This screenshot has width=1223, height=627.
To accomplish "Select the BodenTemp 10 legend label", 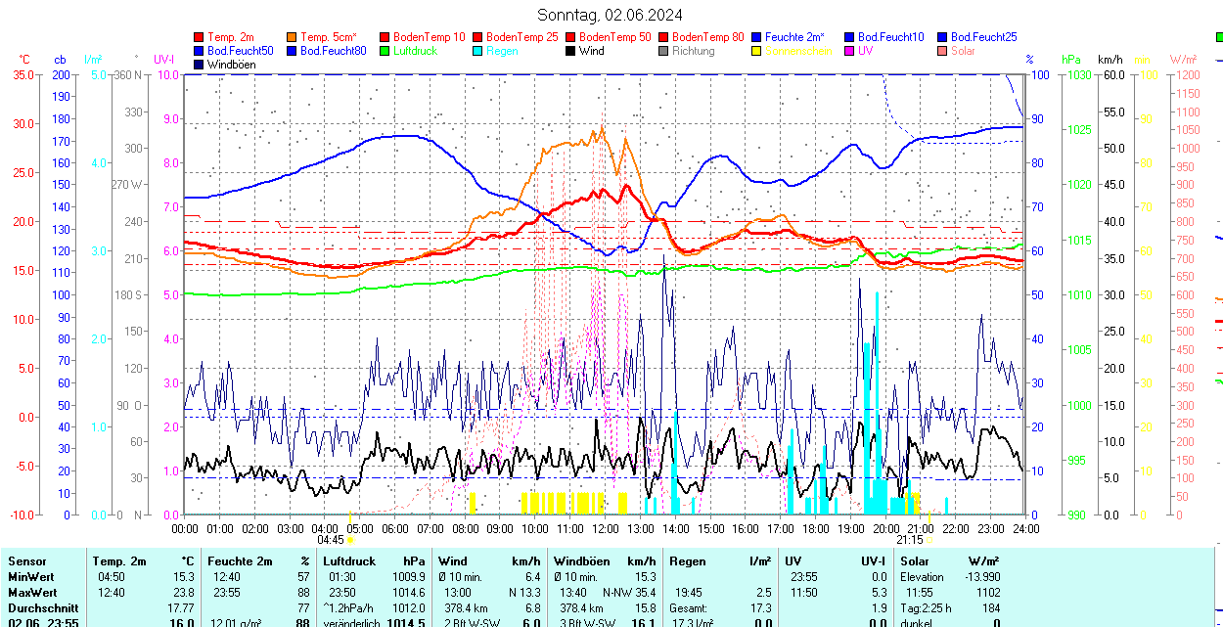I will click(x=430, y=37).
